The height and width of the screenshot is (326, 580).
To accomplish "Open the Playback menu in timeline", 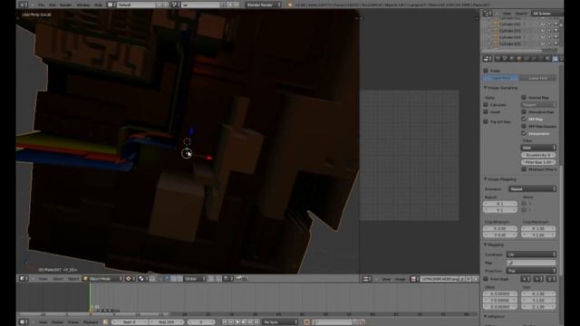I will 91,322.
